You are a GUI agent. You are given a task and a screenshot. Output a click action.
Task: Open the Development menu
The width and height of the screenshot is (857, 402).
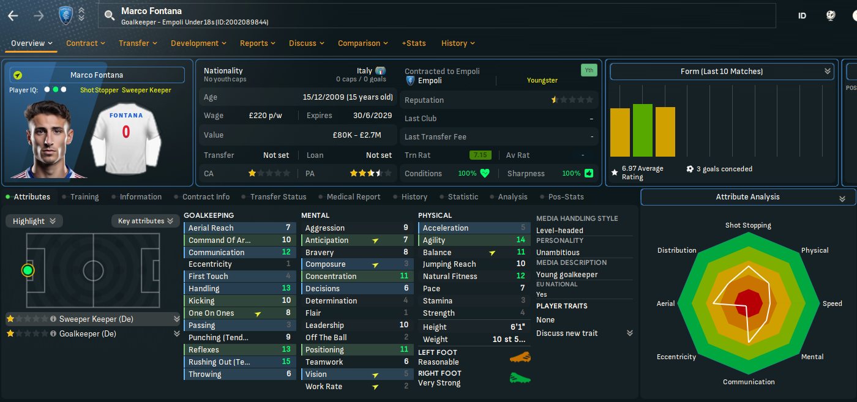click(x=198, y=43)
